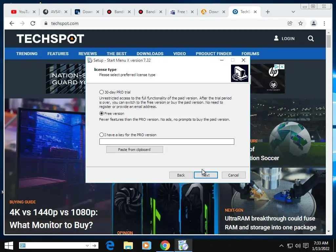
Task: Close the YouTube tab
Action: tap(34, 12)
